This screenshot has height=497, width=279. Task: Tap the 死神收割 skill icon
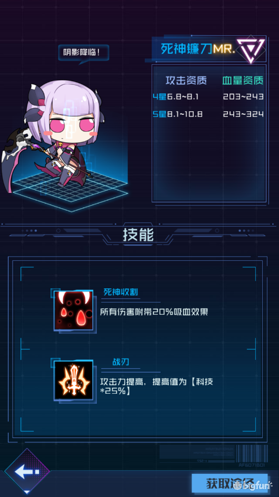point(74,310)
